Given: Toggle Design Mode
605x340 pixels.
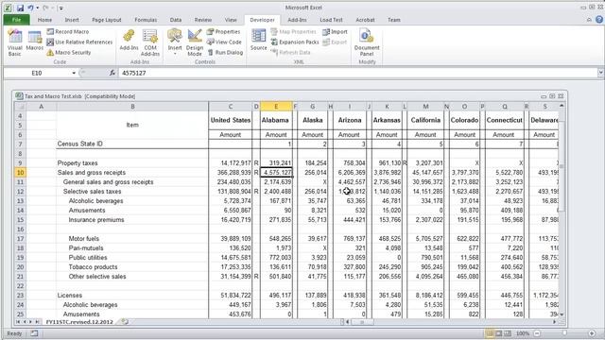Looking at the screenshot, I should click(x=195, y=42).
